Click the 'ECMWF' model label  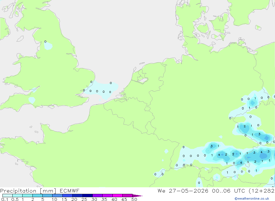pos(70,191)
